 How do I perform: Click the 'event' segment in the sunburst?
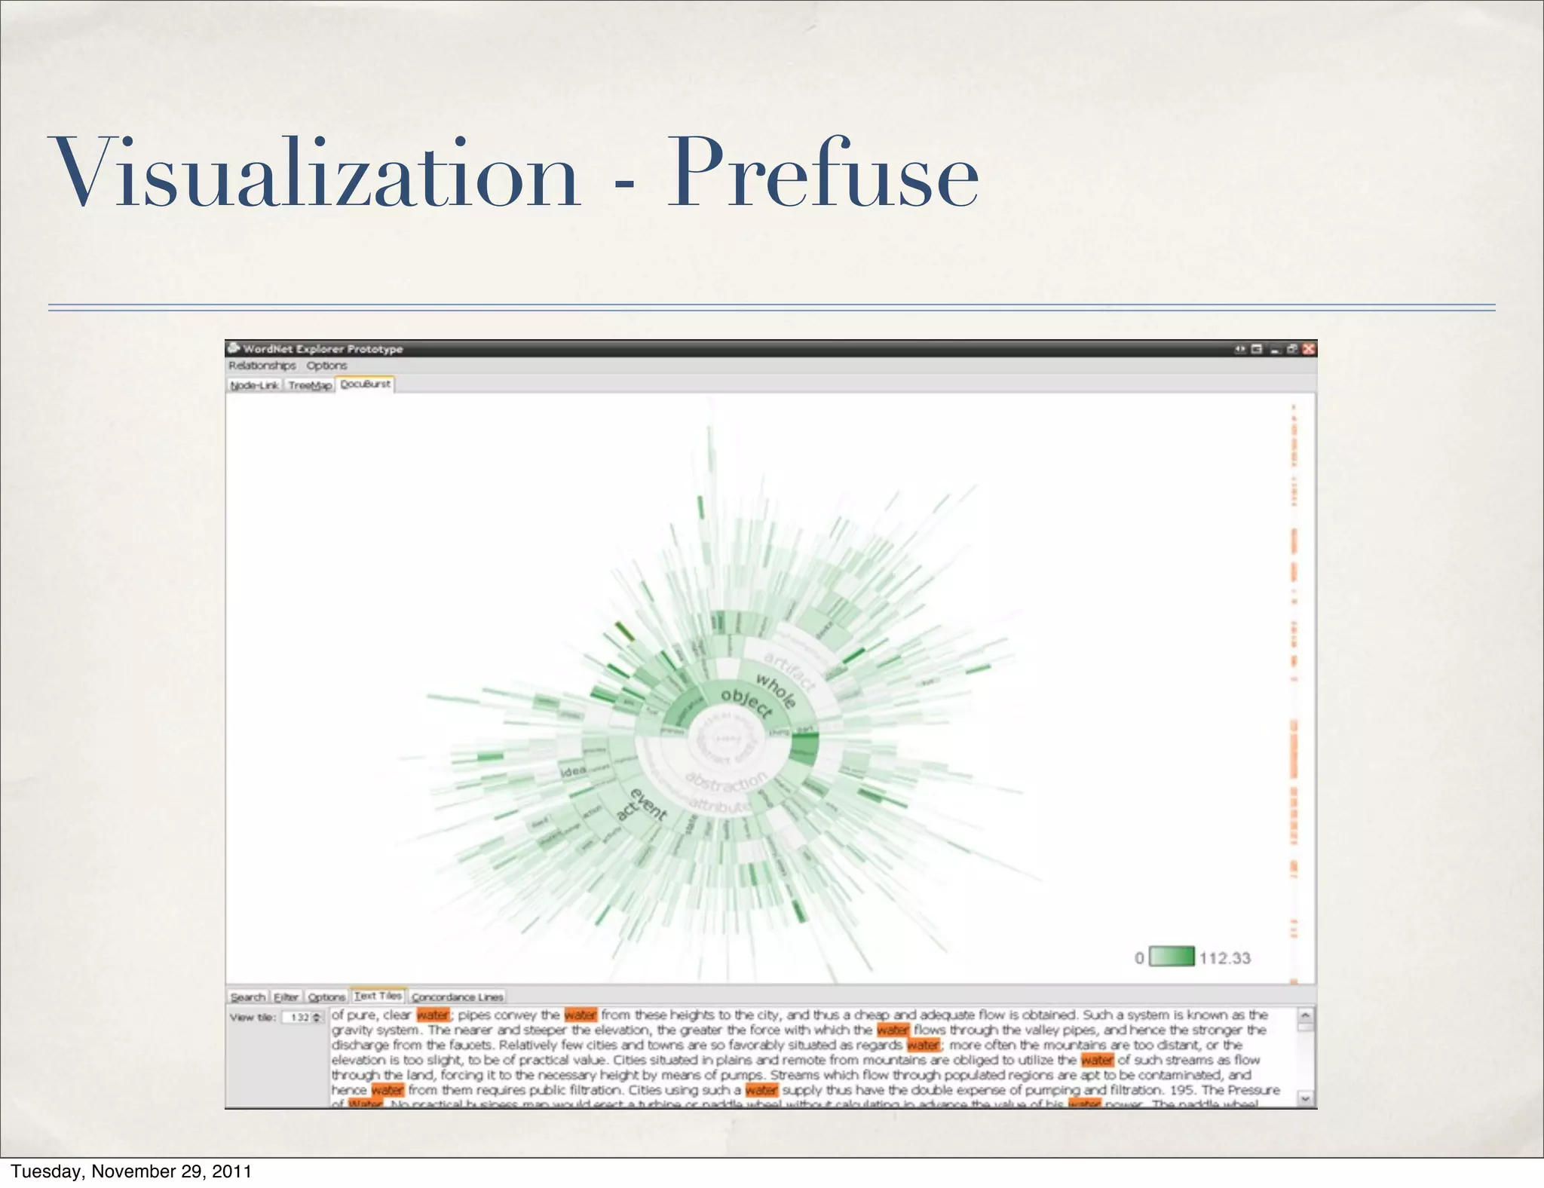pos(648,804)
